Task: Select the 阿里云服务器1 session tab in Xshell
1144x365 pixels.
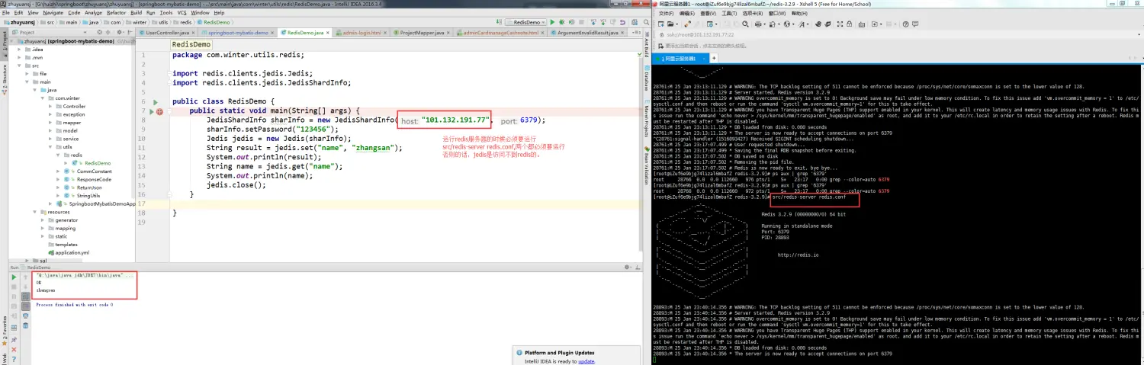Action: [682, 58]
